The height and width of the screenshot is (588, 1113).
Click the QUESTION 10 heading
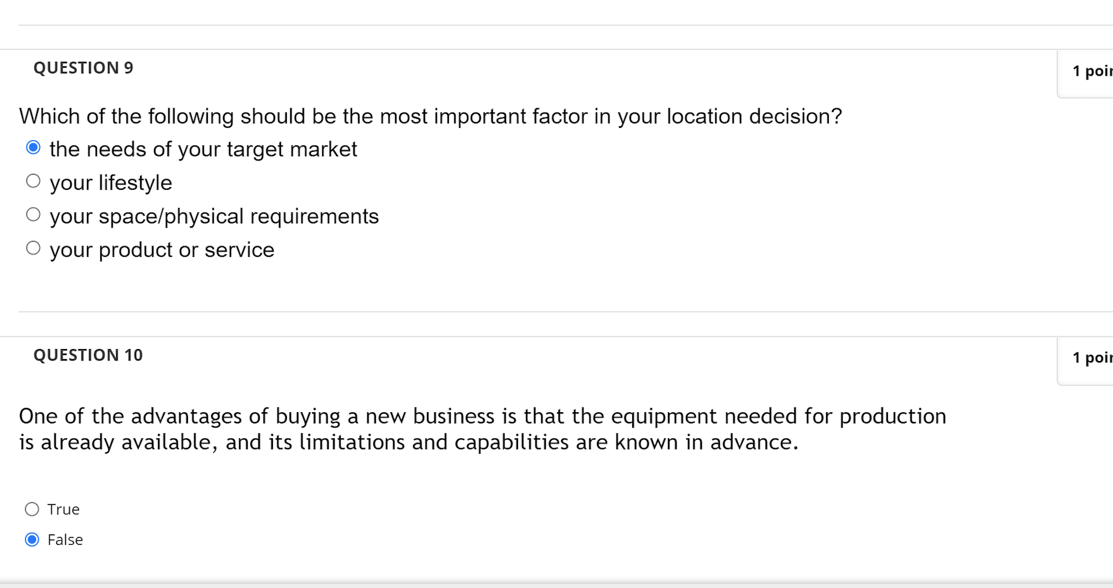88,355
